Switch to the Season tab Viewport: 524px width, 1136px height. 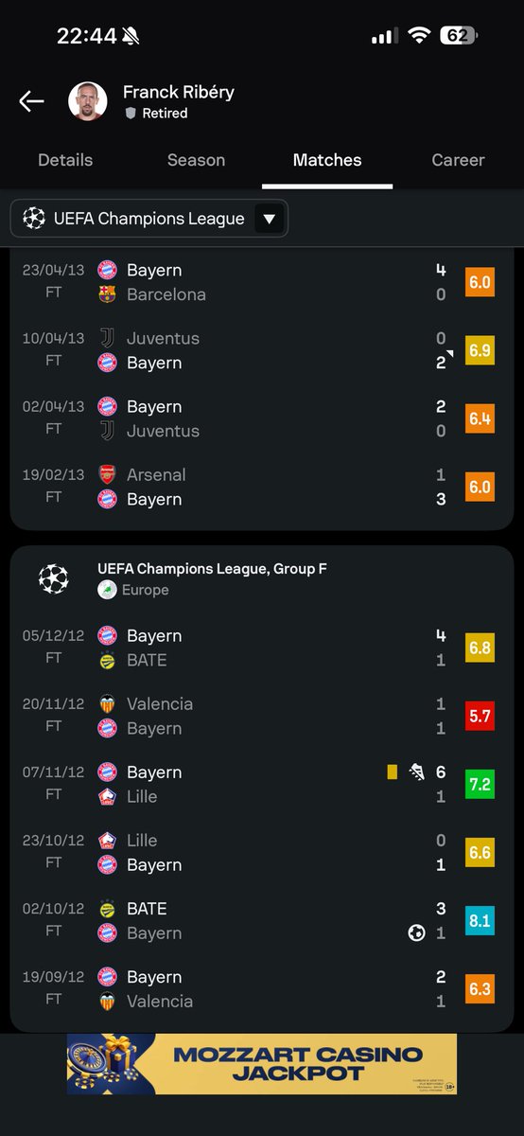(196, 160)
